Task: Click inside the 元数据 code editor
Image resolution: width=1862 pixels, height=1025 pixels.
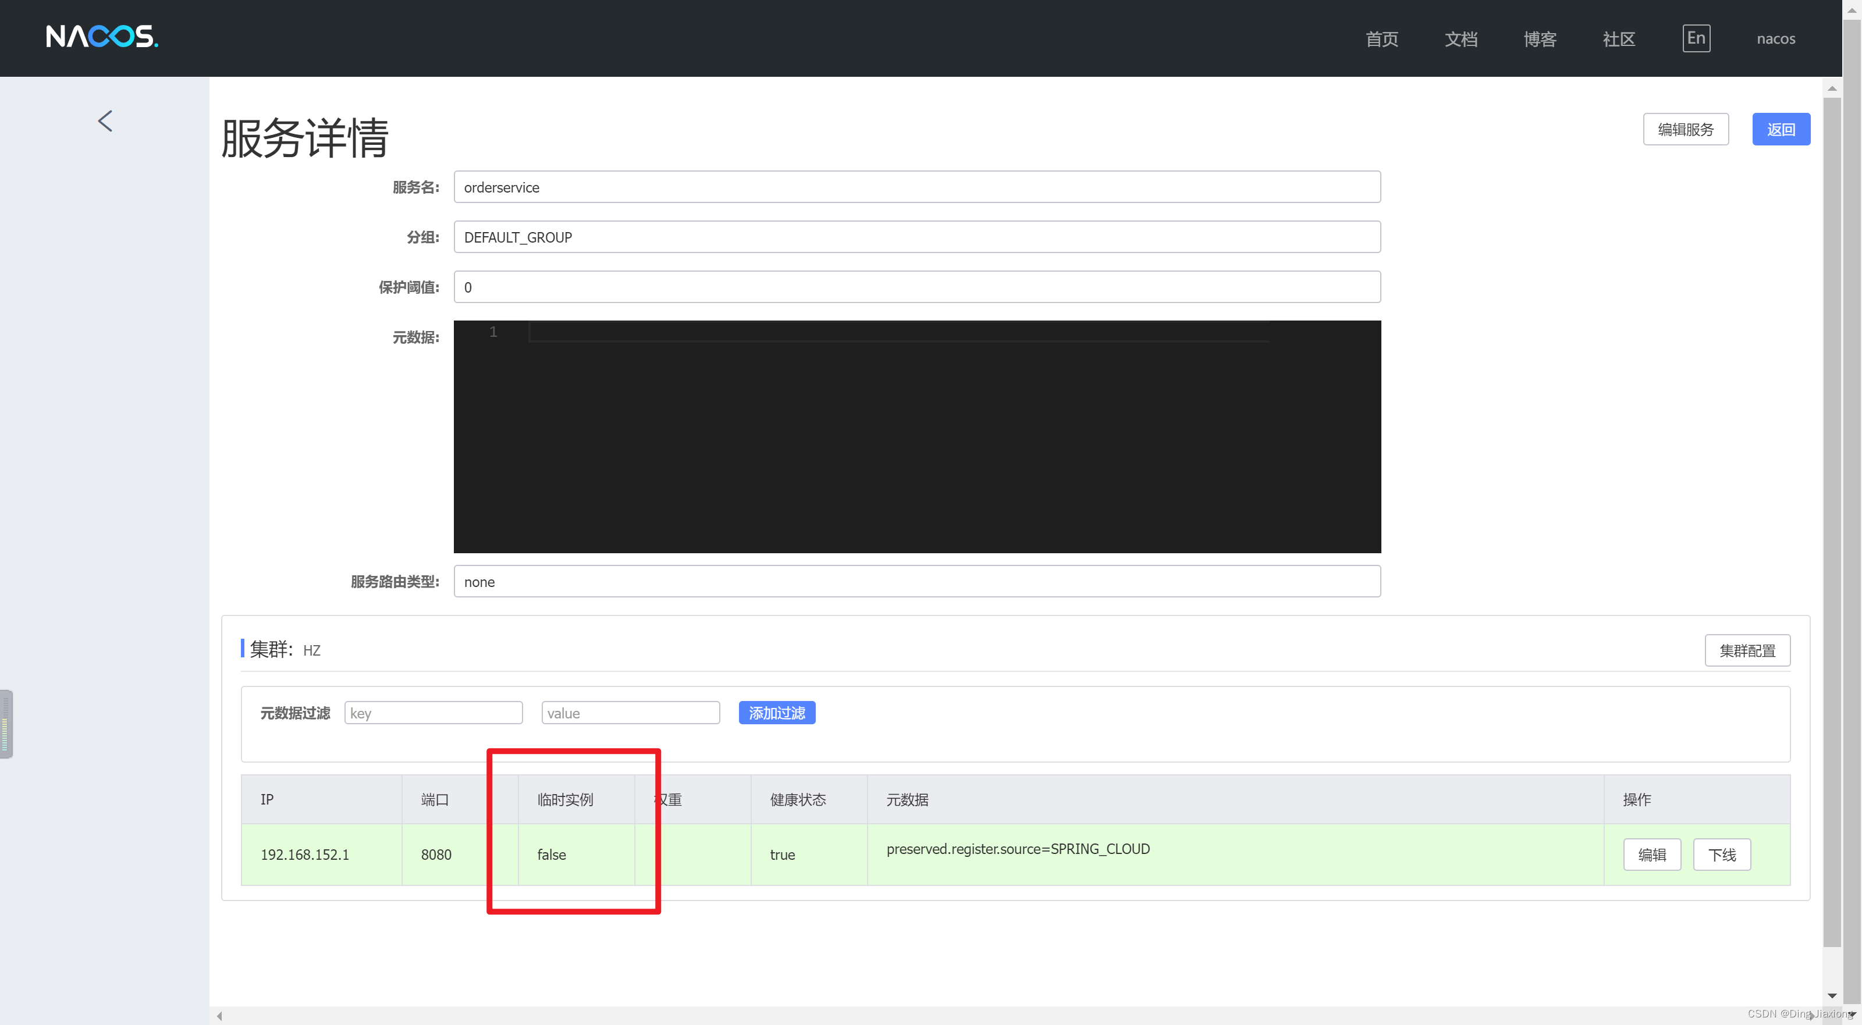Action: pyautogui.click(x=916, y=437)
